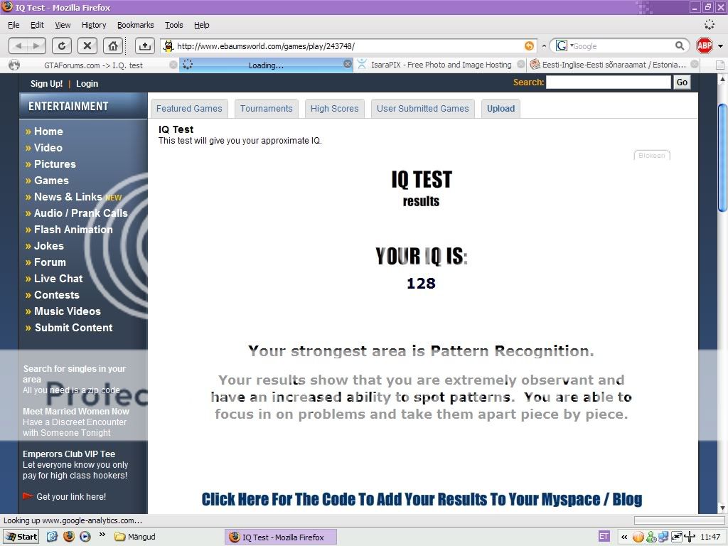Expand the Adblock Plus dropdown arrow

719,46
